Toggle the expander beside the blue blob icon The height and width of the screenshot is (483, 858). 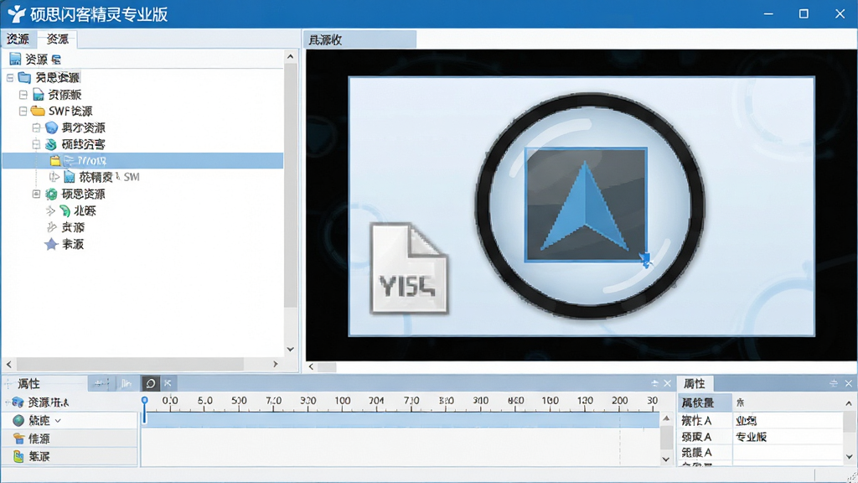[x=36, y=127]
